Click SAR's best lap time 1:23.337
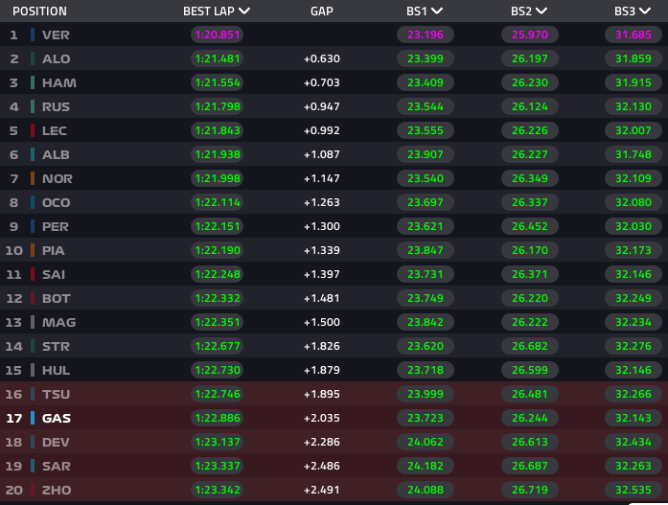This screenshot has height=505, width=668. point(218,466)
